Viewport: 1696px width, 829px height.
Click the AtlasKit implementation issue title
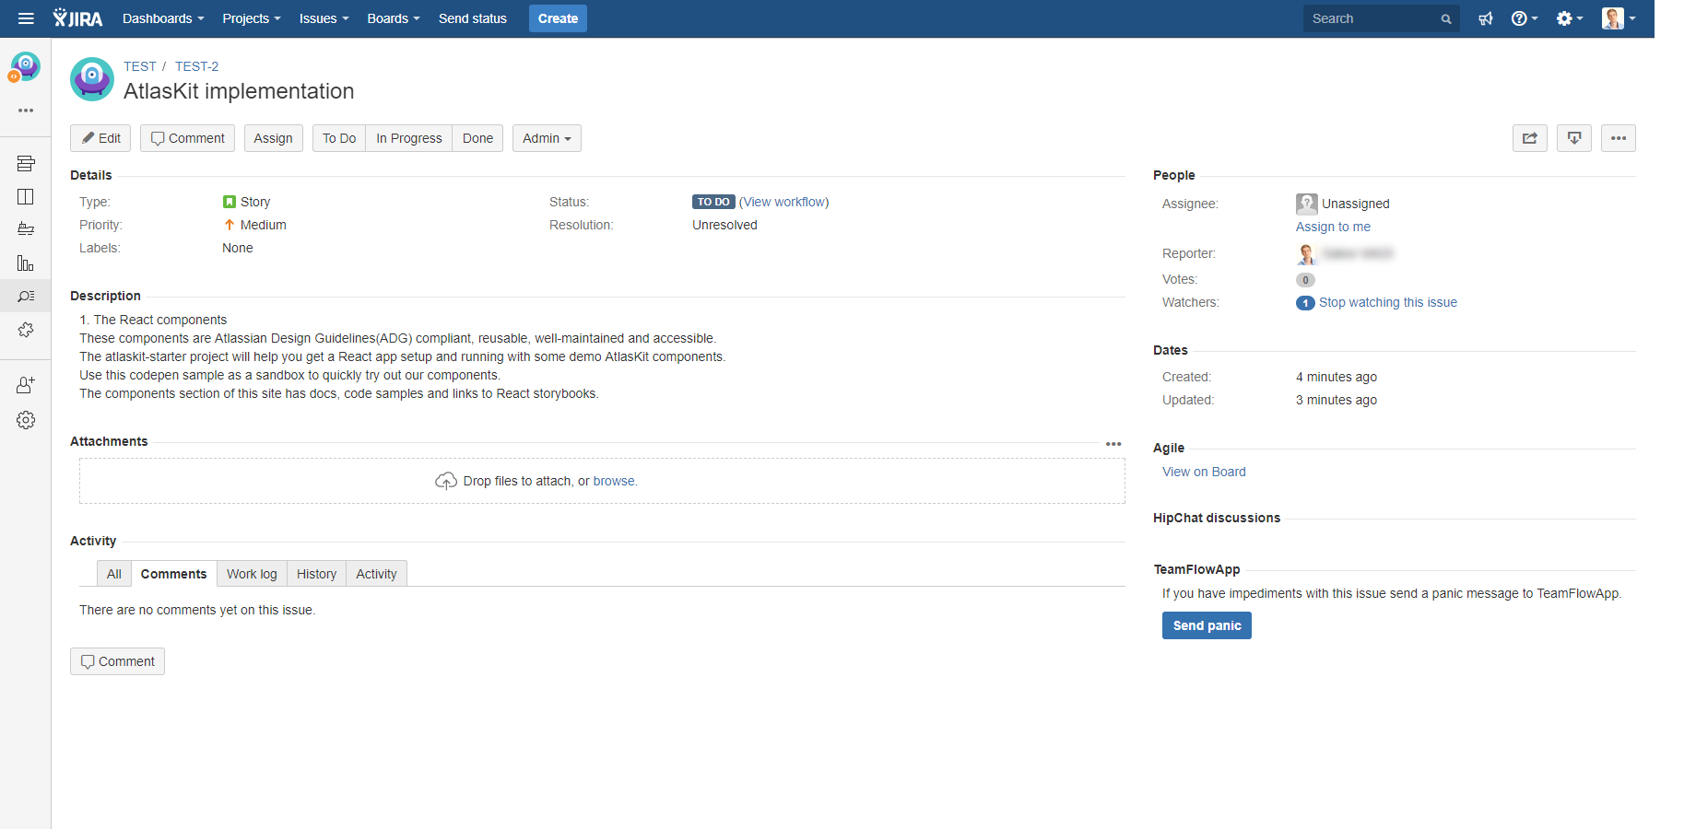pos(239,91)
